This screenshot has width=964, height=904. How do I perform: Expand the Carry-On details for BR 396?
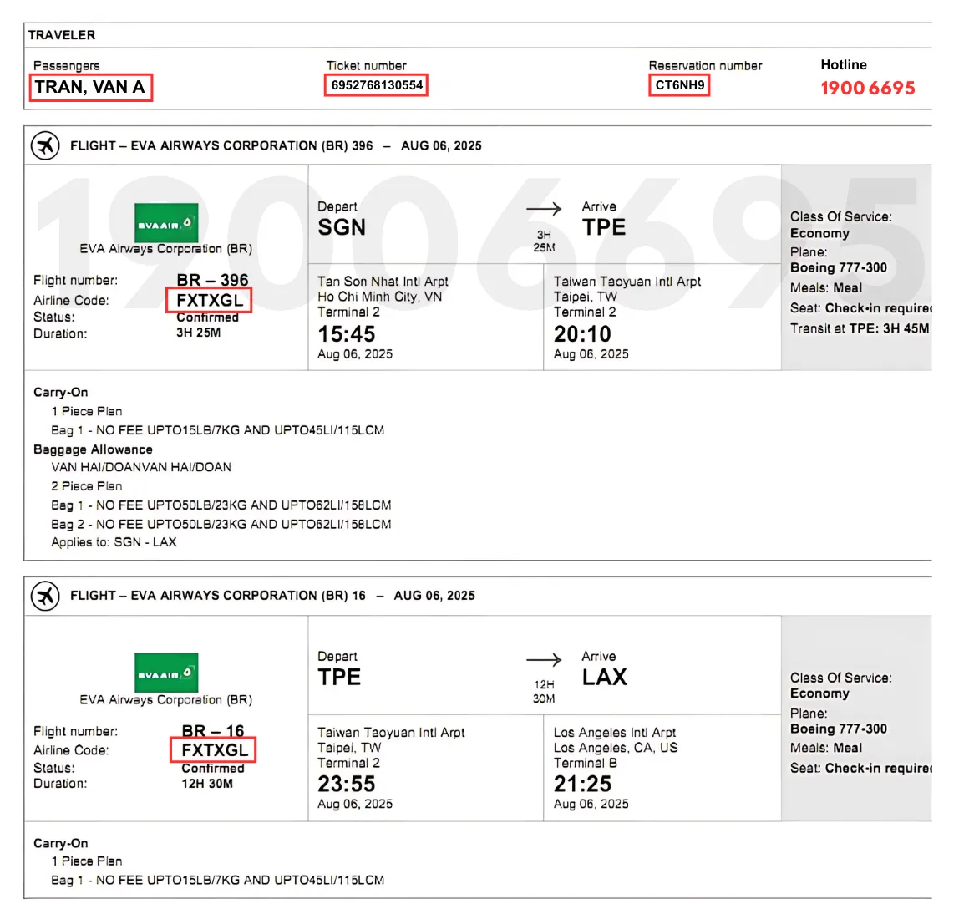point(60,392)
